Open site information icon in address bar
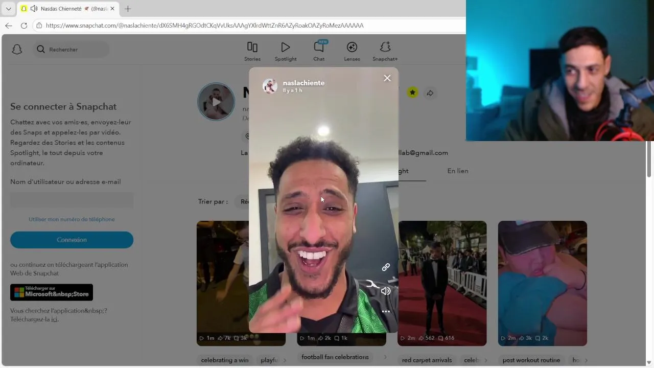 39,25
